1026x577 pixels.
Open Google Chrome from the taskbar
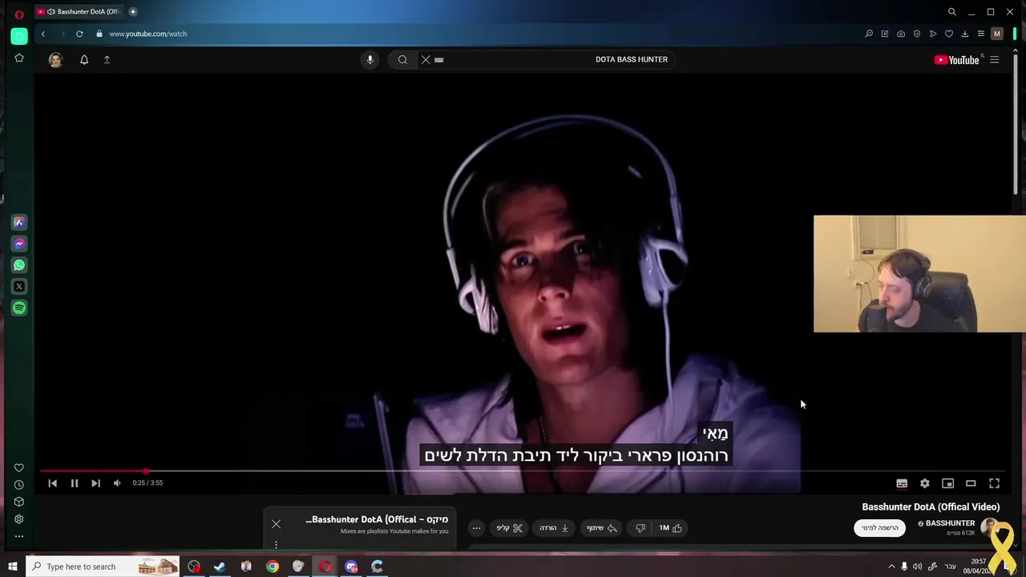click(273, 567)
